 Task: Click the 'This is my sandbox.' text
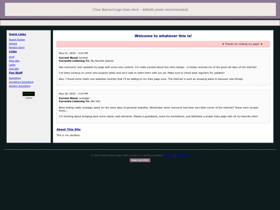pos(68,135)
